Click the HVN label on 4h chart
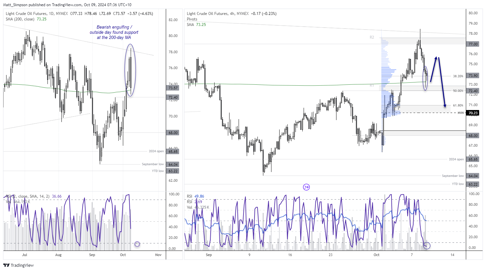This screenshot has width=486, height=271. point(461,113)
